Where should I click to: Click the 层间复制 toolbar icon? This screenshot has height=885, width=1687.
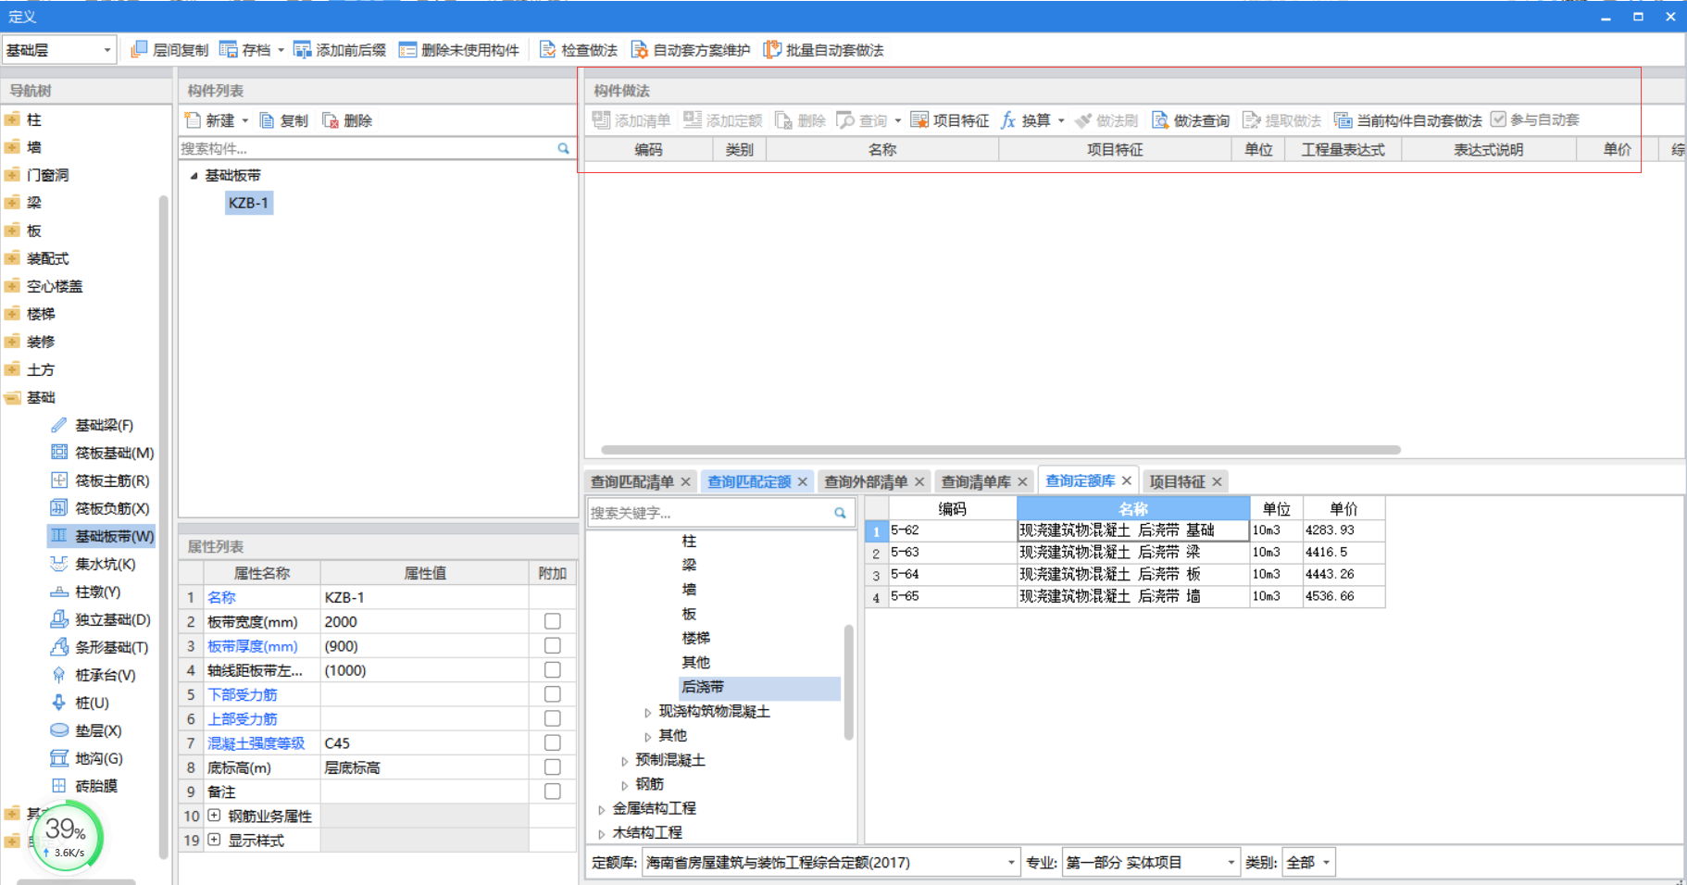(x=139, y=50)
